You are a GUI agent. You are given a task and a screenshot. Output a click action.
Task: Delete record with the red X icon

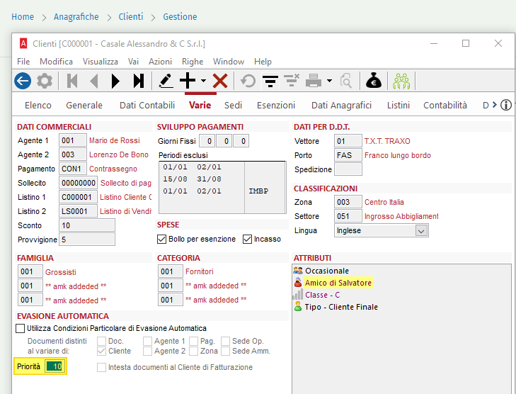pyautogui.click(x=220, y=81)
